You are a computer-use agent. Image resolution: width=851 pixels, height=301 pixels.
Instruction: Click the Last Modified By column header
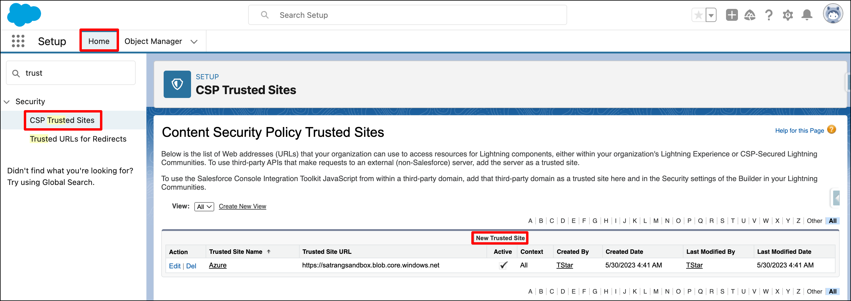[710, 251]
